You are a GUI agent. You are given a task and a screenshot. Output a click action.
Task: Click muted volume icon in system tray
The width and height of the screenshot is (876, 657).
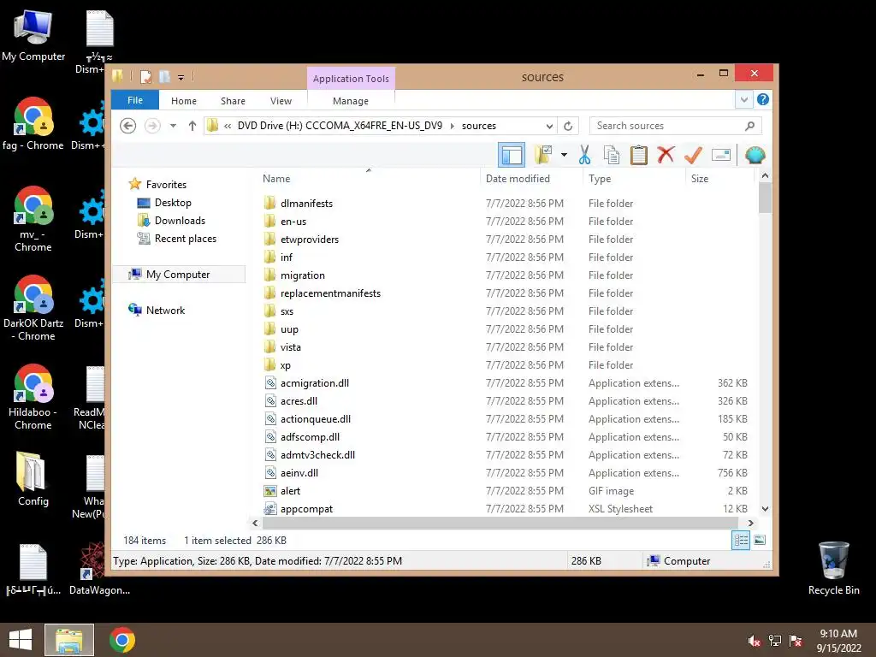click(x=755, y=640)
